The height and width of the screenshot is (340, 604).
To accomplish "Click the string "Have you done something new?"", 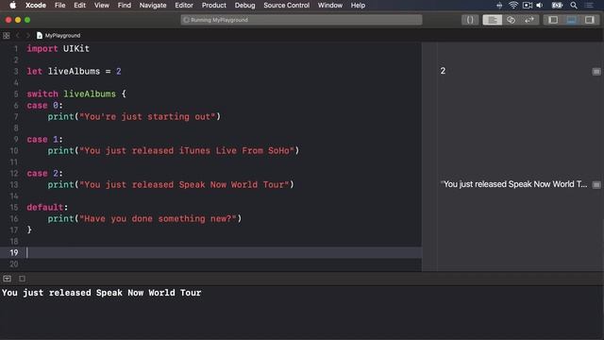I will (158, 218).
